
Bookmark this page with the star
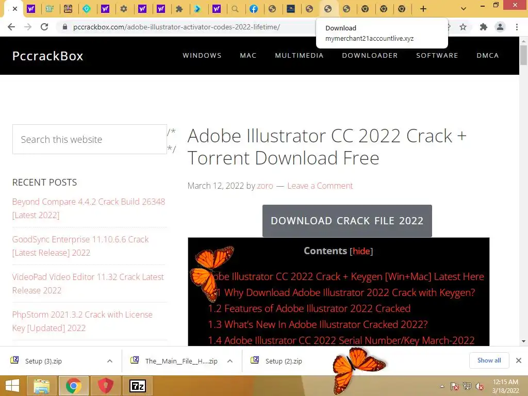point(463,27)
